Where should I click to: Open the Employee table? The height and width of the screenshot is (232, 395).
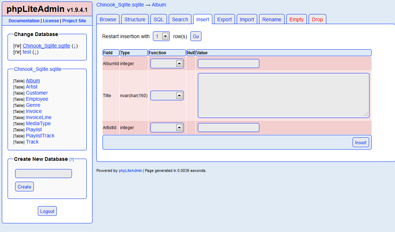(x=37, y=99)
